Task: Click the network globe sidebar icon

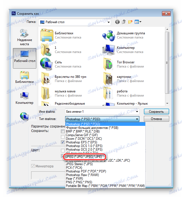Action: 24,116
